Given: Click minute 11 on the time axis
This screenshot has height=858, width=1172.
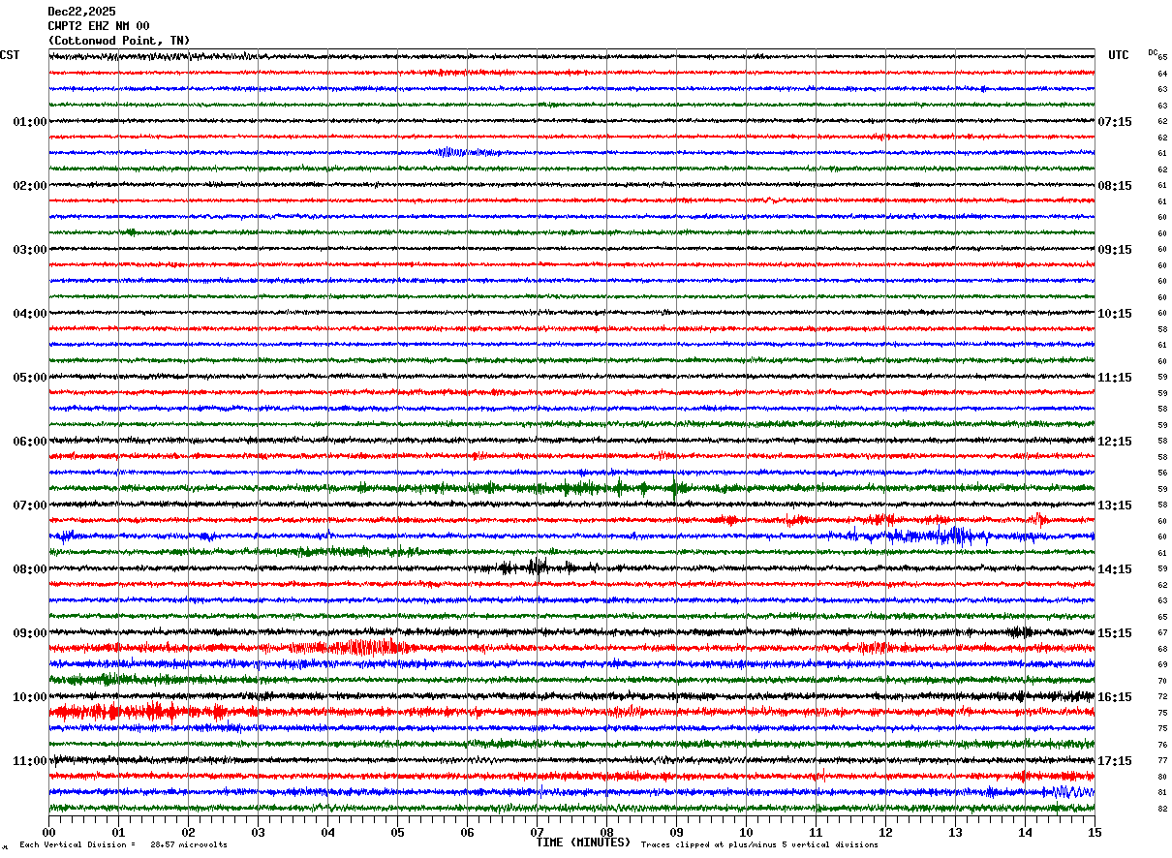Looking at the screenshot, I should click(816, 832).
